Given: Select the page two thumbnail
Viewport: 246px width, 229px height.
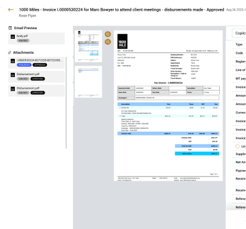Looking at the screenshot, I should tap(89, 82).
